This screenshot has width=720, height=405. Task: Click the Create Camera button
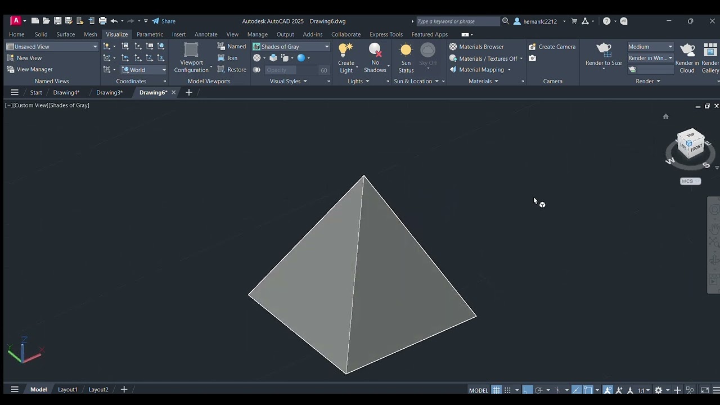pos(552,47)
